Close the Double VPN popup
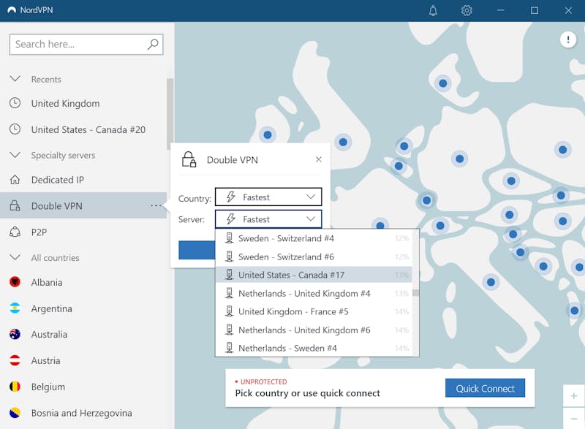 [x=318, y=159]
